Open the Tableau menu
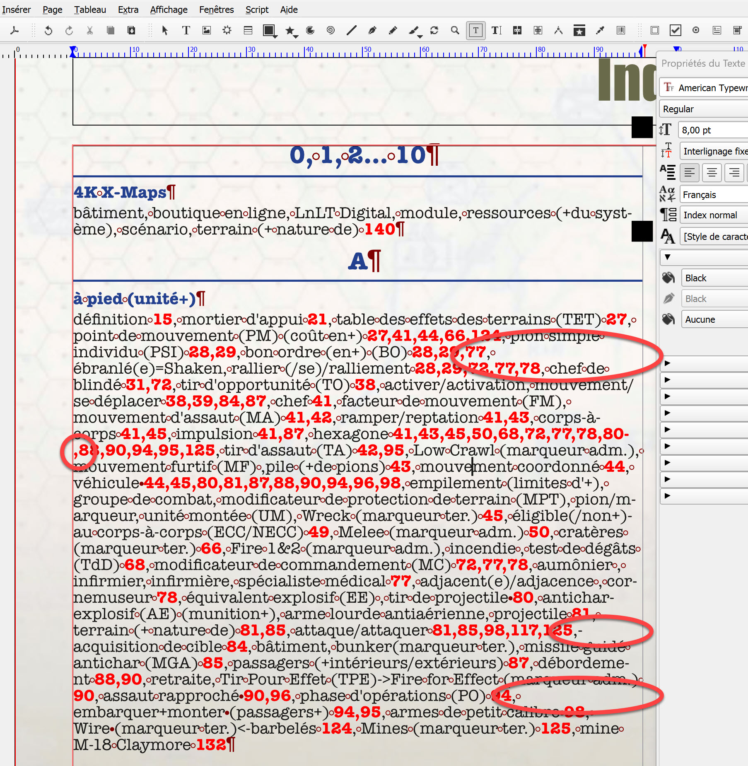Screen dimensions: 748x766 click(90, 10)
